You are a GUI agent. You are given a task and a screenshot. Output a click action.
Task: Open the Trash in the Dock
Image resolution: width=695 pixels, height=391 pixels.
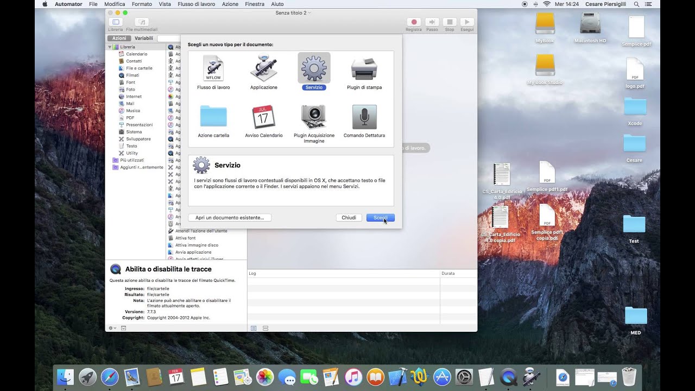[x=629, y=377]
